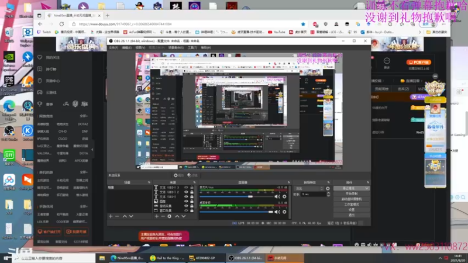Toggle lock on 图像 source
The width and height of the screenshot is (468, 263).
tap(192, 201)
